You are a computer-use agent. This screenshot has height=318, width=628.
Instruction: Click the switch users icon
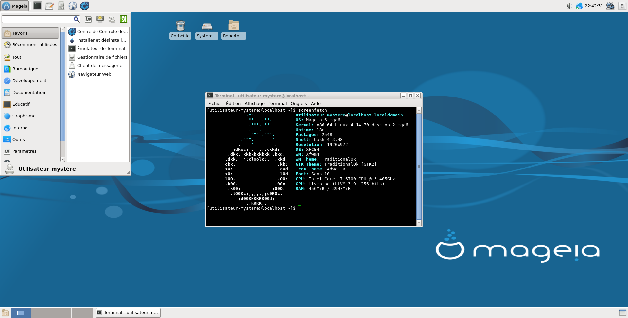(x=112, y=19)
